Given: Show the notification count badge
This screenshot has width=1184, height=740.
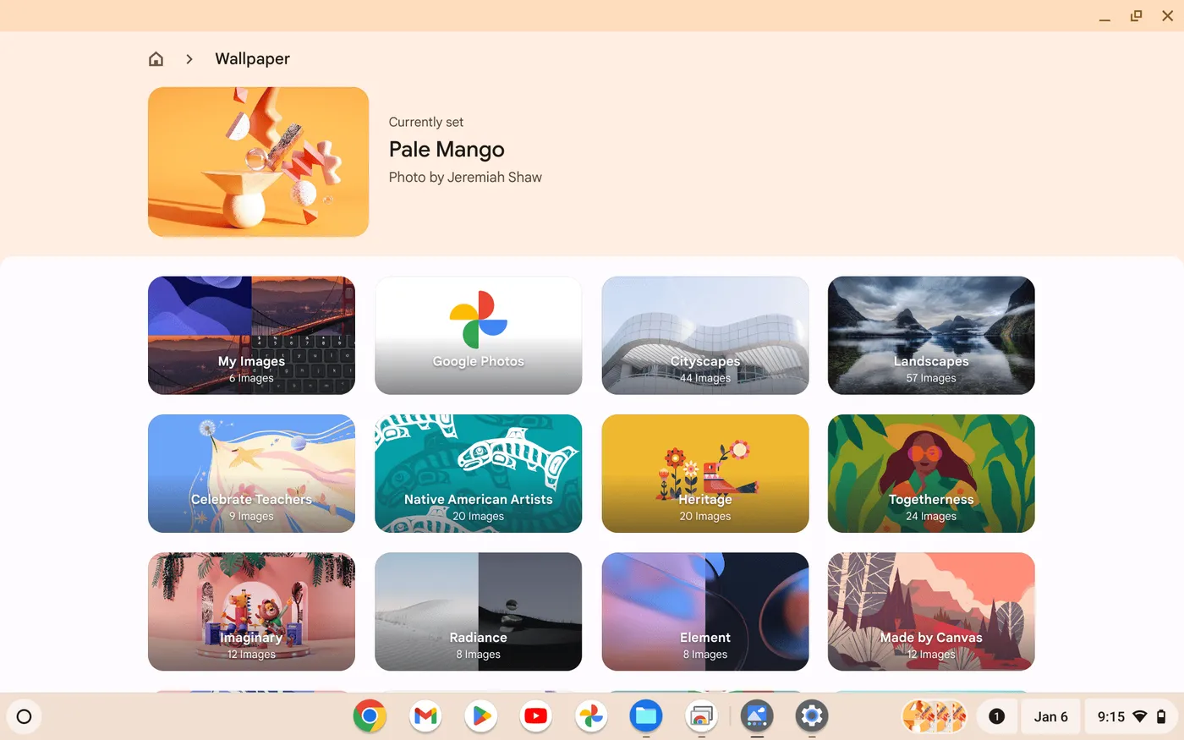Looking at the screenshot, I should click(997, 716).
